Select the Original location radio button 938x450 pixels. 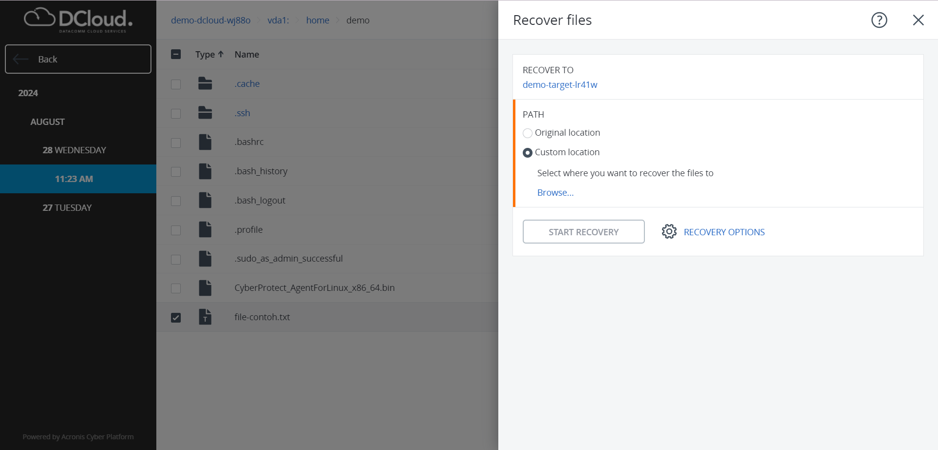click(x=528, y=133)
